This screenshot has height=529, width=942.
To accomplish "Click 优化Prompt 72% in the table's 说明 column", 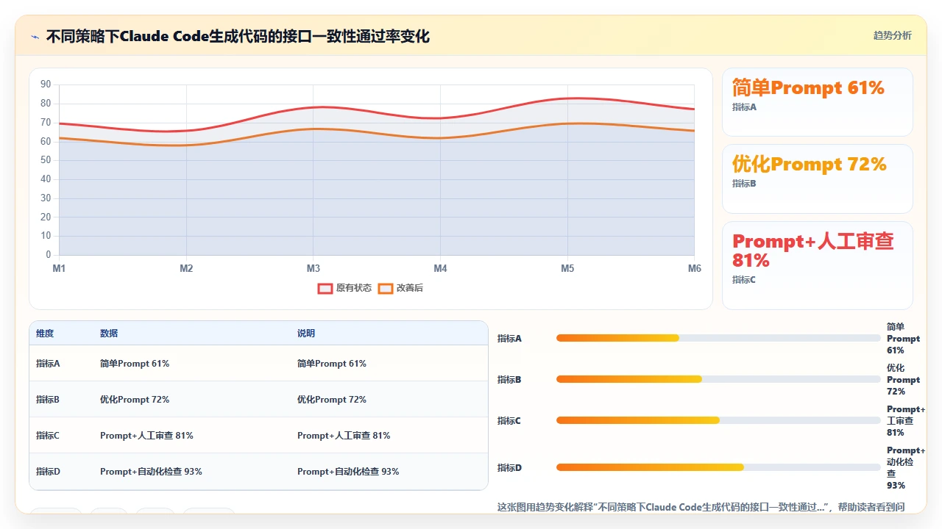I will tap(332, 400).
